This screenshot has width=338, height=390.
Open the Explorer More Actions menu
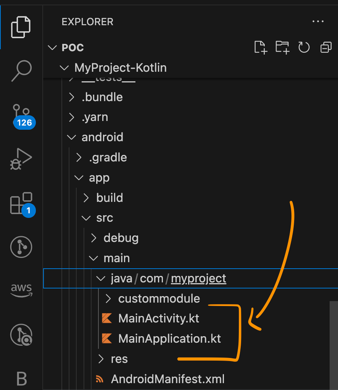318,21
